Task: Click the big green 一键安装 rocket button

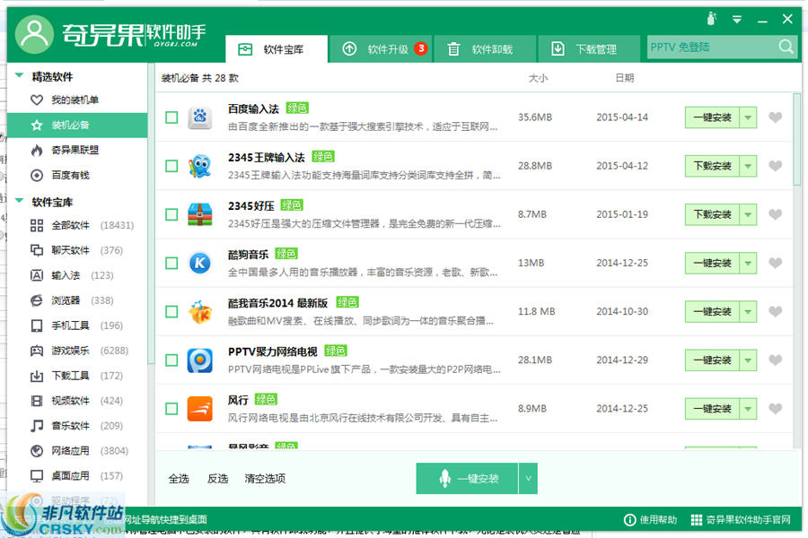Action: [467, 478]
